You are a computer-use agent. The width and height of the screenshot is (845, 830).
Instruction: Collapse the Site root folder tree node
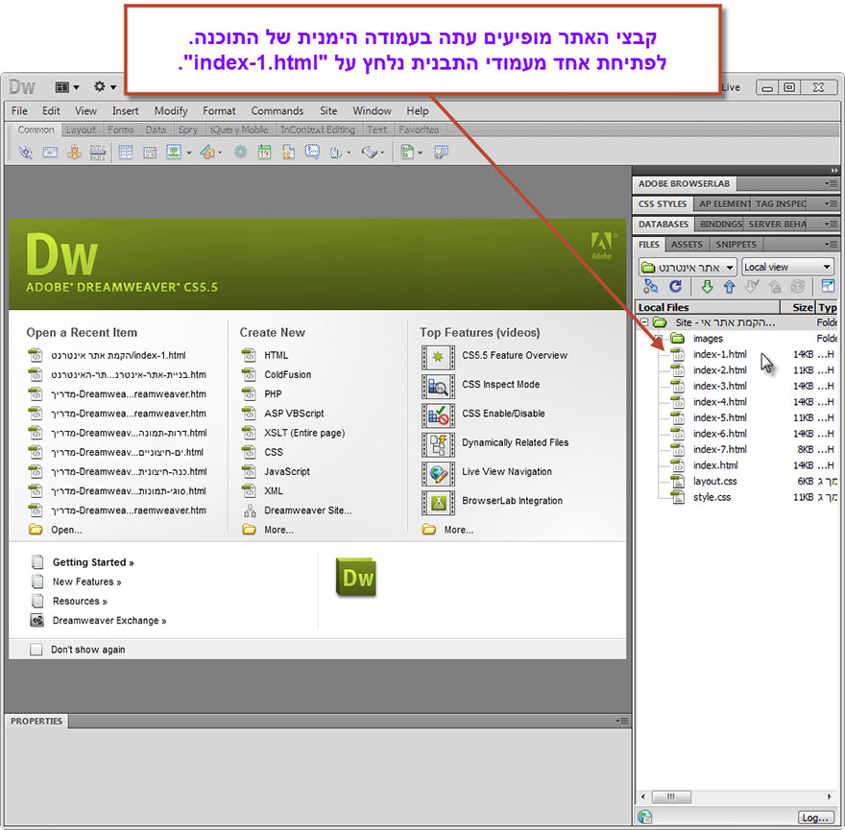644,322
